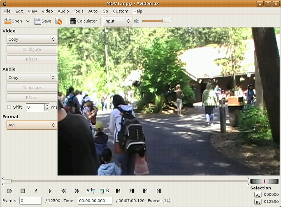Maximize the Avidemux window
Screen dimensions: 281x207
[268, 4]
